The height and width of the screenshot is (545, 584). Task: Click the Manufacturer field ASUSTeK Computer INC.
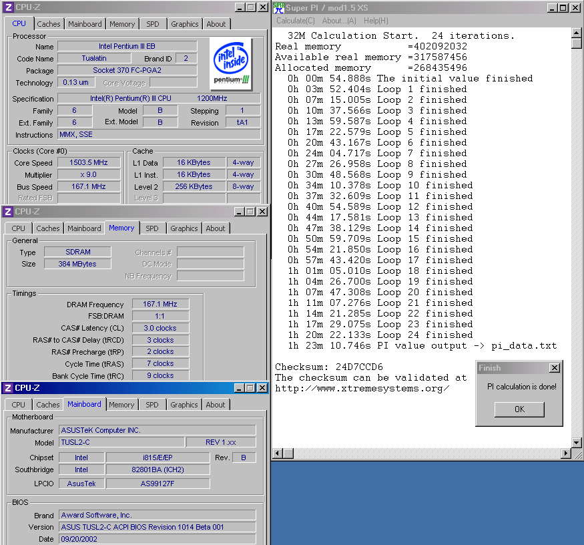pos(157,430)
